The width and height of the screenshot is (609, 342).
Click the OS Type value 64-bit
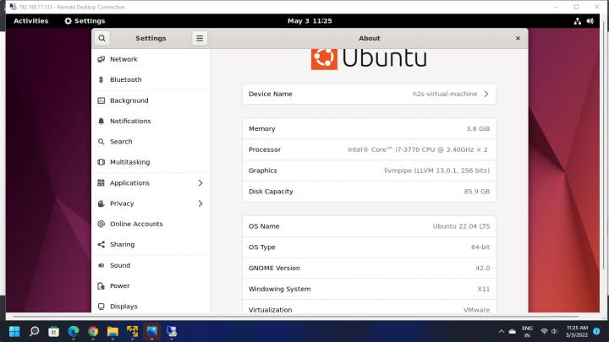coord(480,247)
